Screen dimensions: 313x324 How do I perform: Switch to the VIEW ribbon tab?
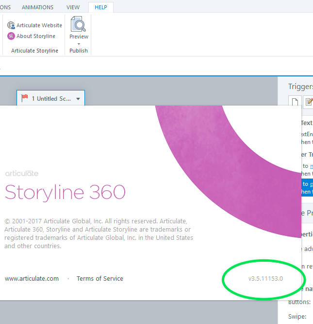pyautogui.click(x=73, y=7)
